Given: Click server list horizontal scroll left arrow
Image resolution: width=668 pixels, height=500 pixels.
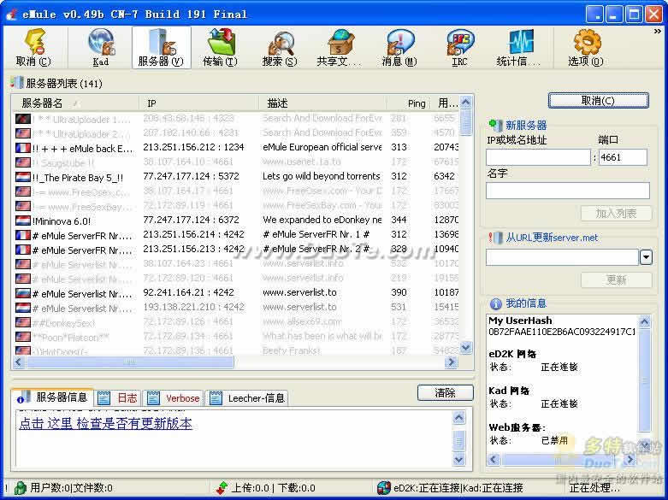Looking at the screenshot, I should pyautogui.click(x=19, y=362).
